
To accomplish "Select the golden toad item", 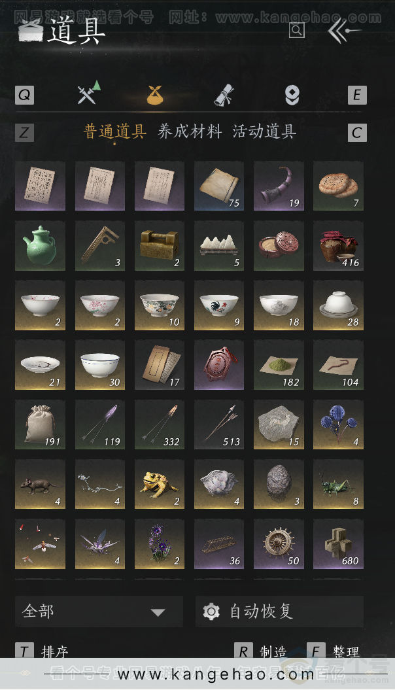I will tap(160, 484).
